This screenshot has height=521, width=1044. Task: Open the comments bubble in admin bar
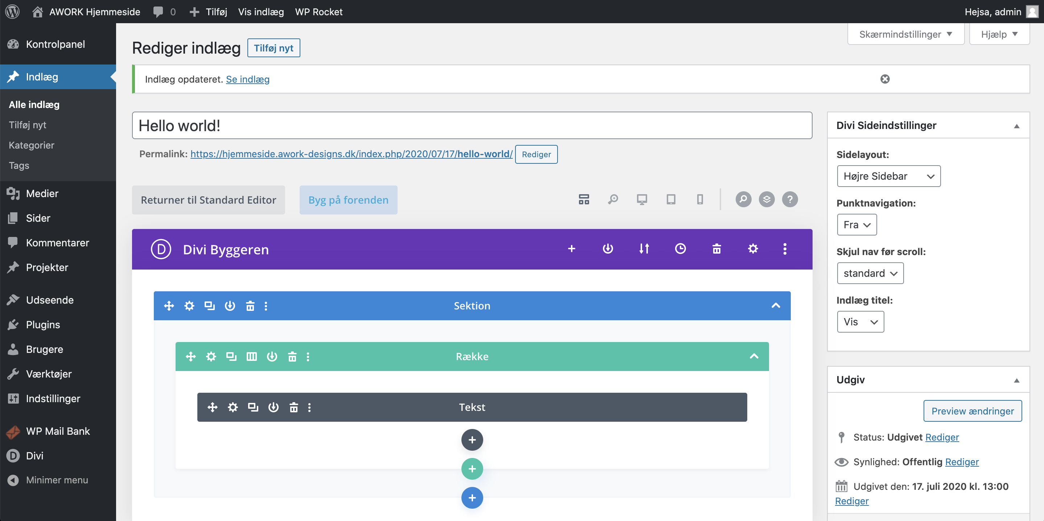[164, 12]
